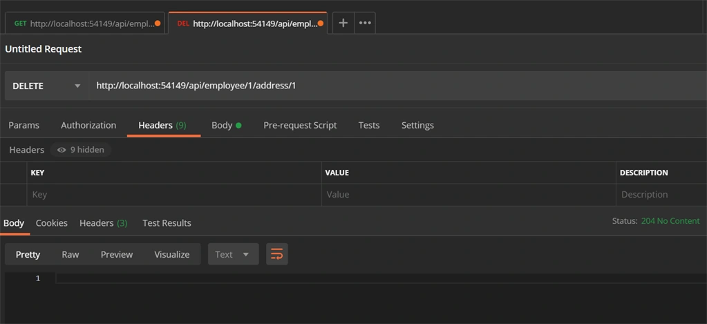Switch to the GET request tab
The height and width of the screenshot is (324, 707).
click(85, 23)
